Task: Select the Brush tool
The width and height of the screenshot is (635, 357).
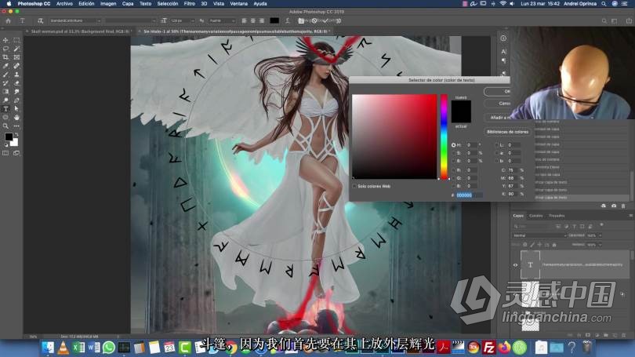Action: (x=5, y=75)
